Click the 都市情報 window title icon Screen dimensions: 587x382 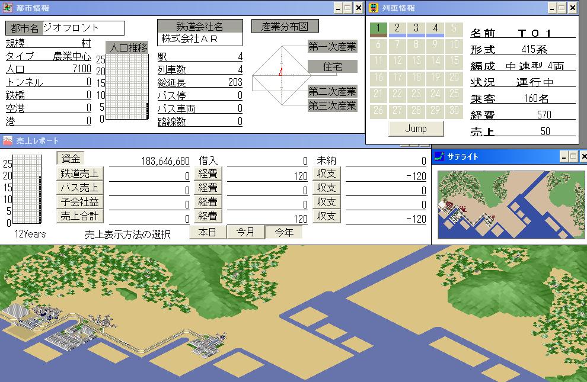tap(8, 8)
